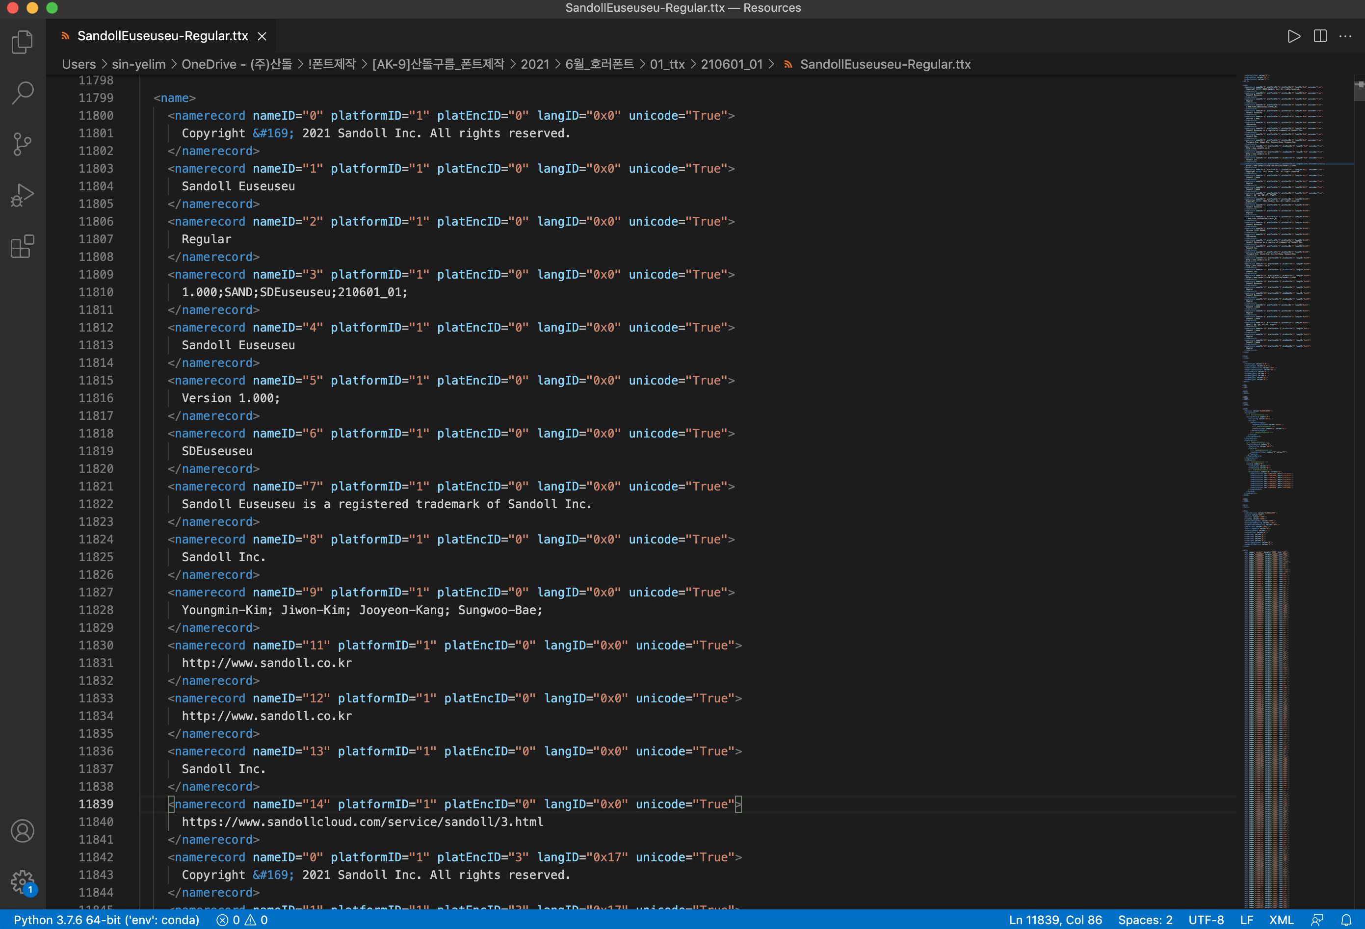Change the UTF-8 file encoding

1206,920
